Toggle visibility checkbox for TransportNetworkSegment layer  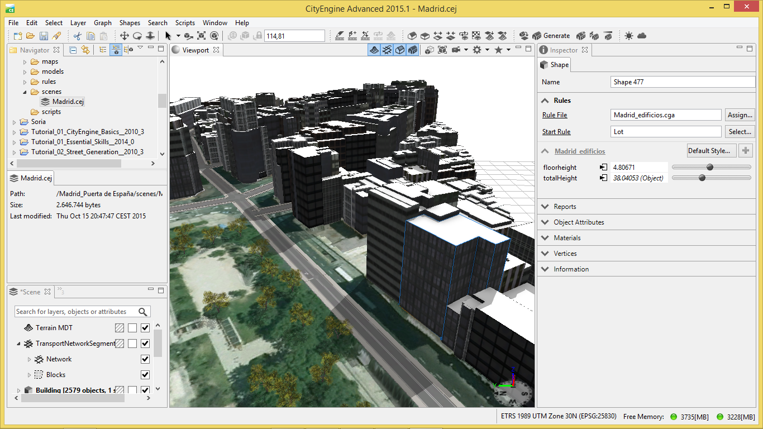click(145, 344)
